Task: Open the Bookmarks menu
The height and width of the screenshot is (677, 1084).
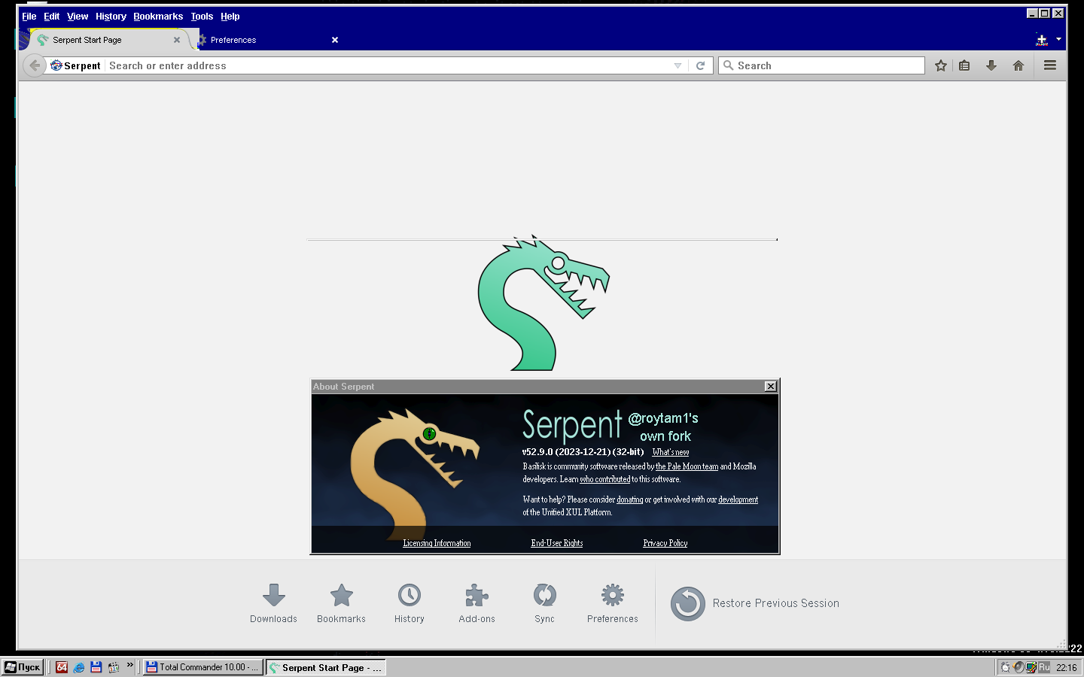Action: tap(158, 16)
